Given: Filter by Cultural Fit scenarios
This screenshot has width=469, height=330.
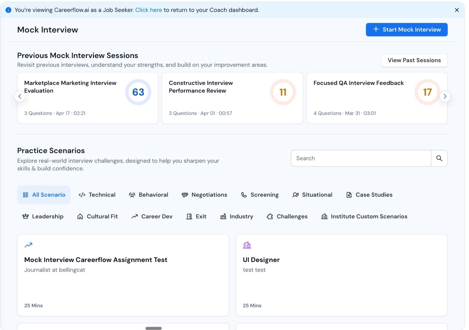Looking at the screenshot, I should pyautogui.click(x=97, y=216).
